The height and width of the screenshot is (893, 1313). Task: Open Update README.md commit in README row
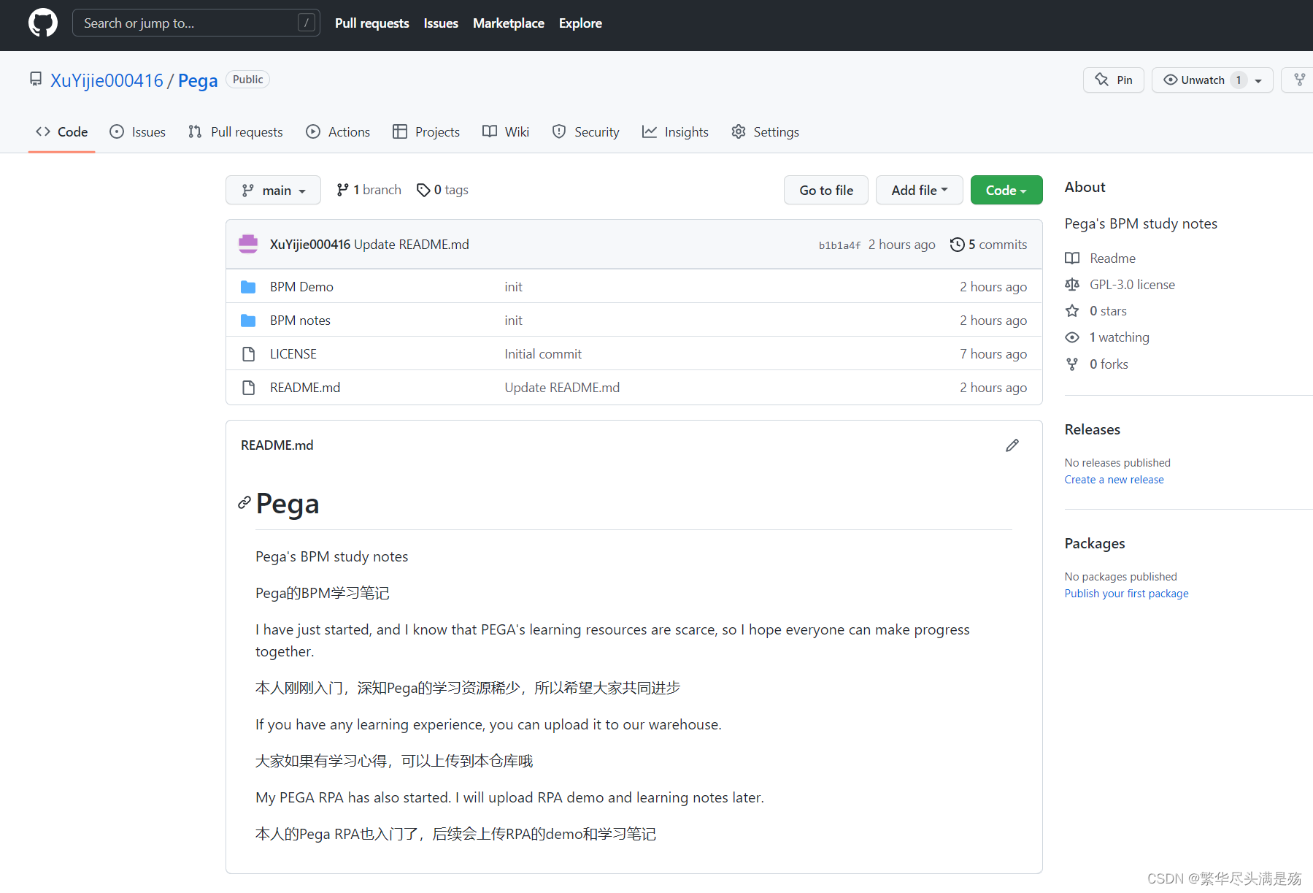pyautogui.click(x=562, y=388)
